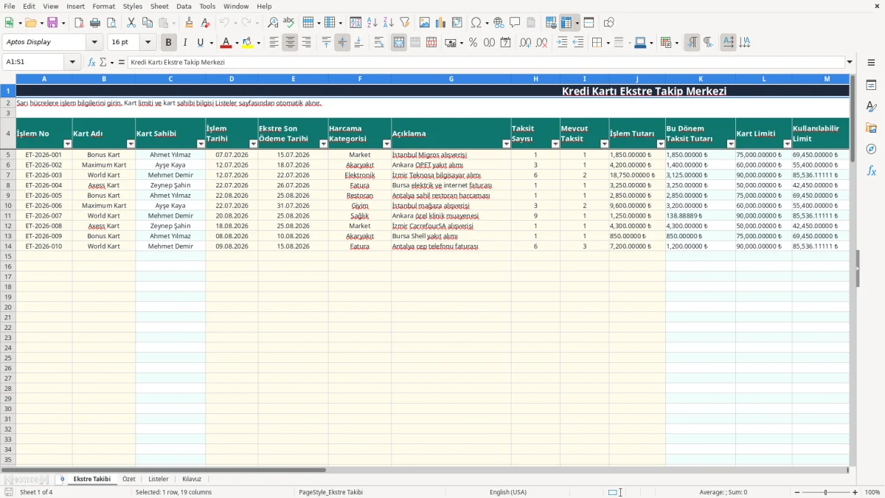Toggle underline formatting
Viewport: 885px width, 498px height.
point(200,43)
